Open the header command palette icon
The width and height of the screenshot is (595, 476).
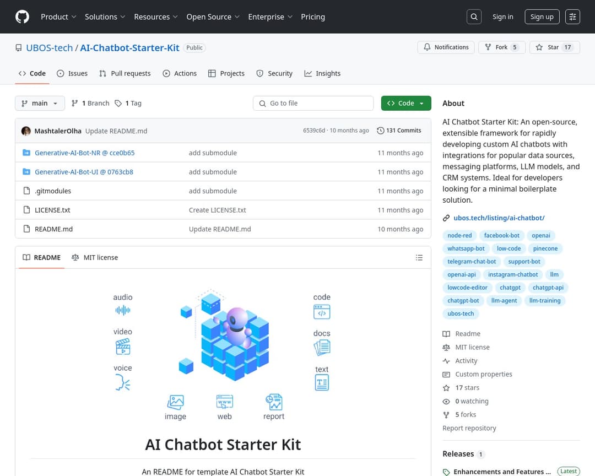click(x=572, y=17)
